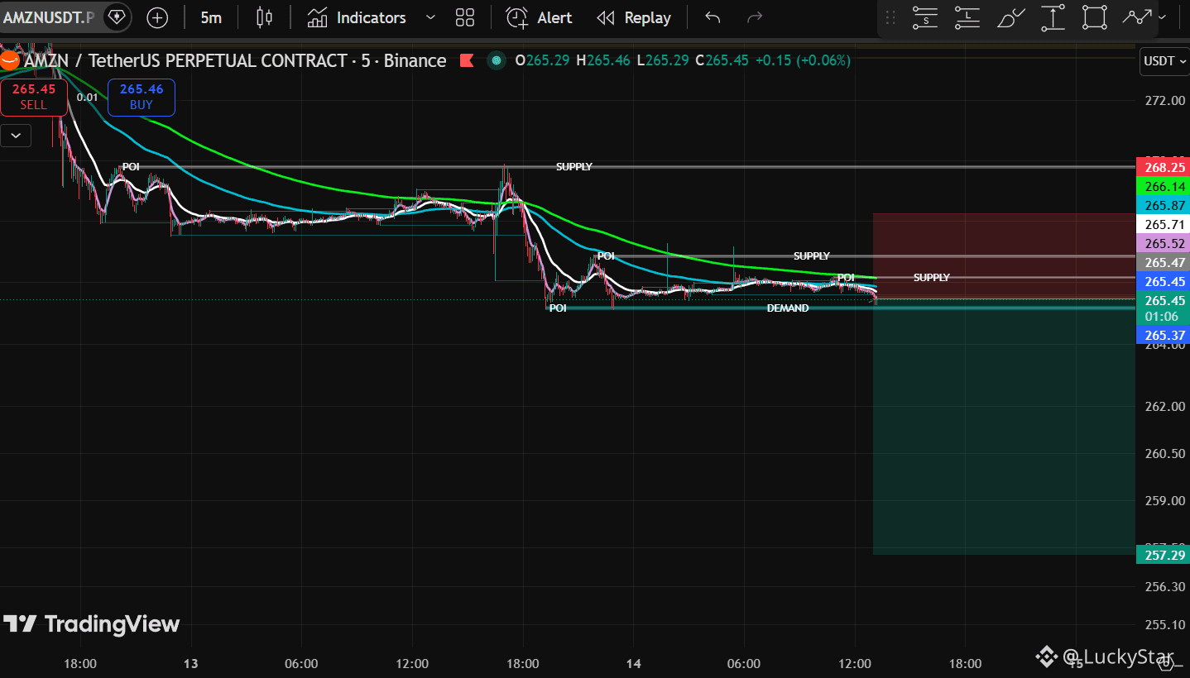Select the Rectangle drawing tool

pos(1095,17)
